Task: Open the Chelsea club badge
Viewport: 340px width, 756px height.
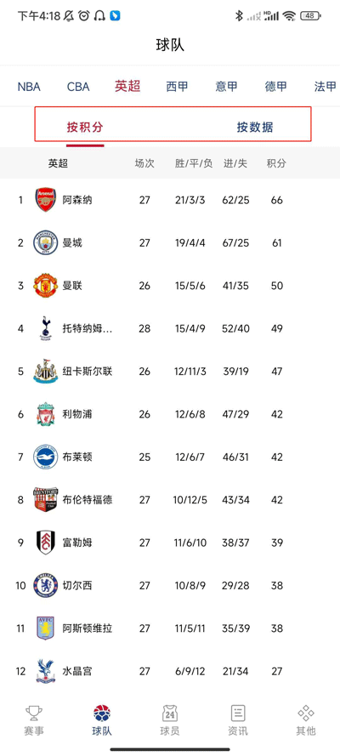Action: point(46,585)
